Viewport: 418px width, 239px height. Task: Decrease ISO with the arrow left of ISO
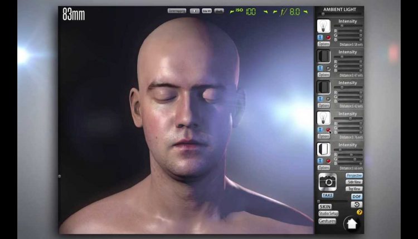coord(232,12)
